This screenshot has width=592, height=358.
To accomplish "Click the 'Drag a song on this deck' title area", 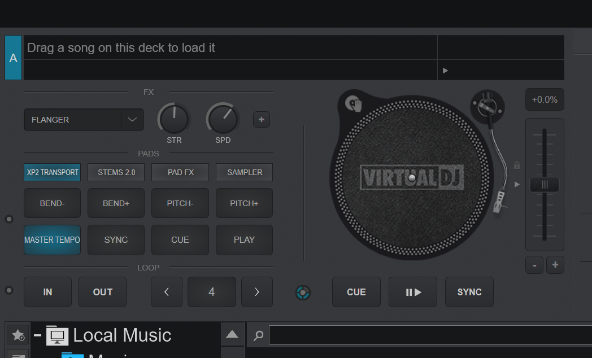I will coord(230,47).
